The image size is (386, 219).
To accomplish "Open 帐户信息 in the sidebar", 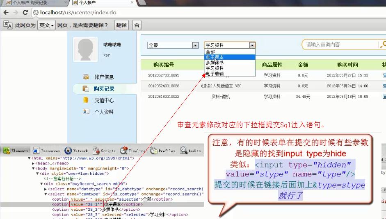I will click(104, 77).
